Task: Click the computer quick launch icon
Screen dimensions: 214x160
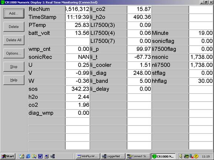Action: pos(46,156)
